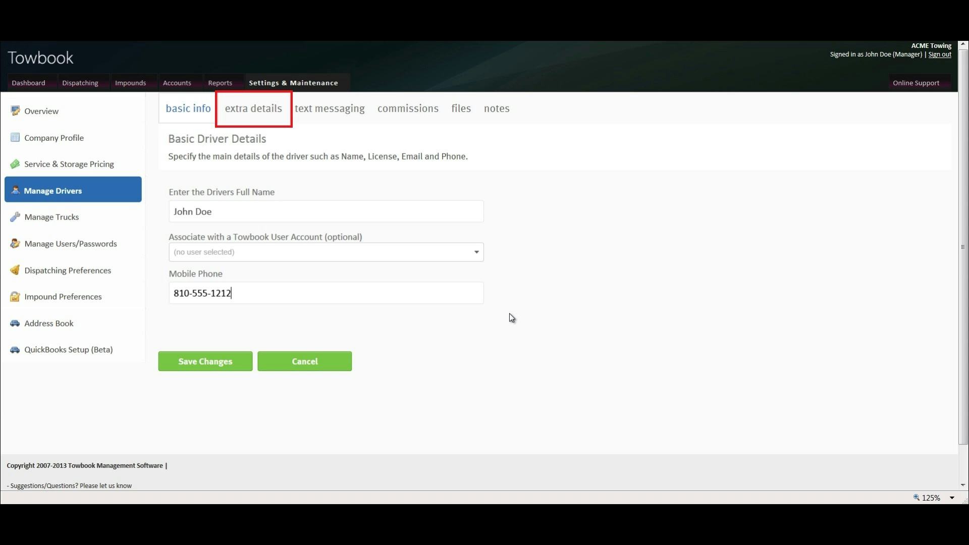Switch to the text messaging tab

click(330, 108)
